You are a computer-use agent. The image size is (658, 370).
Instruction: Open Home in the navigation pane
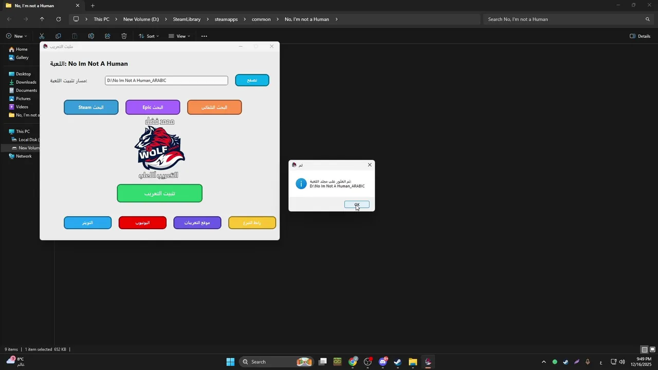coord(22,49)
